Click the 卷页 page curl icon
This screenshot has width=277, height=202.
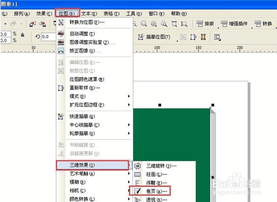(137, 191)
